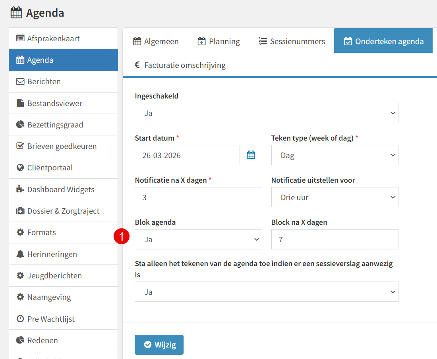Open Dossier & Zorgtraject sidebar entry
This screenshot has height=359, width=437.
coord(63,211)
